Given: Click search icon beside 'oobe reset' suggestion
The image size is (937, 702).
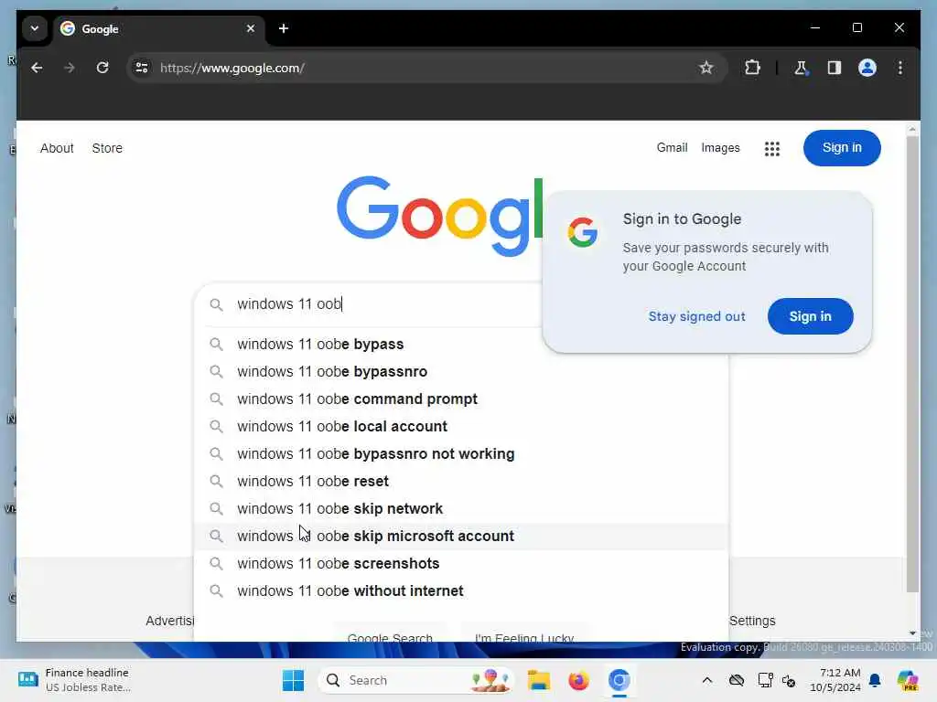Looking at the screenshot, I should 216,481.
